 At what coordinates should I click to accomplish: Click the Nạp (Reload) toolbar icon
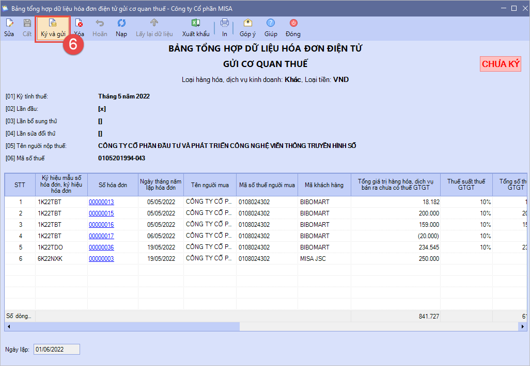tap(121, 27)
